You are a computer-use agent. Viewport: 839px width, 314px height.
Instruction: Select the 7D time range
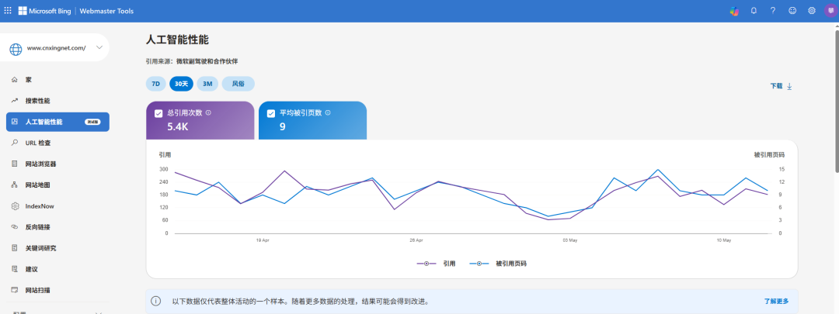pos(155,84)
